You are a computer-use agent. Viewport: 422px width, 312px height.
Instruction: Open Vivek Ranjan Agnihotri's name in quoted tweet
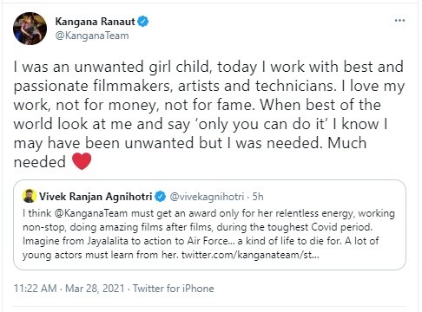[x=96, y=197]
